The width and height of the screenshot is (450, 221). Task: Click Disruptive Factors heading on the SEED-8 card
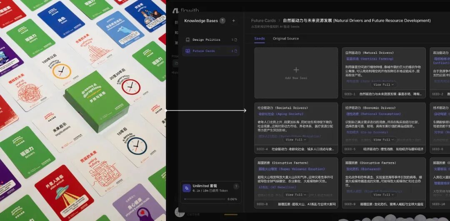coord(282,163)
